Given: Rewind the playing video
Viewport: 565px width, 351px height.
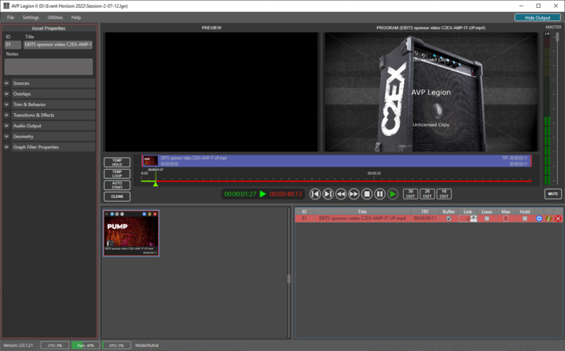Looking at the screenshot, I should pos(341,194).
